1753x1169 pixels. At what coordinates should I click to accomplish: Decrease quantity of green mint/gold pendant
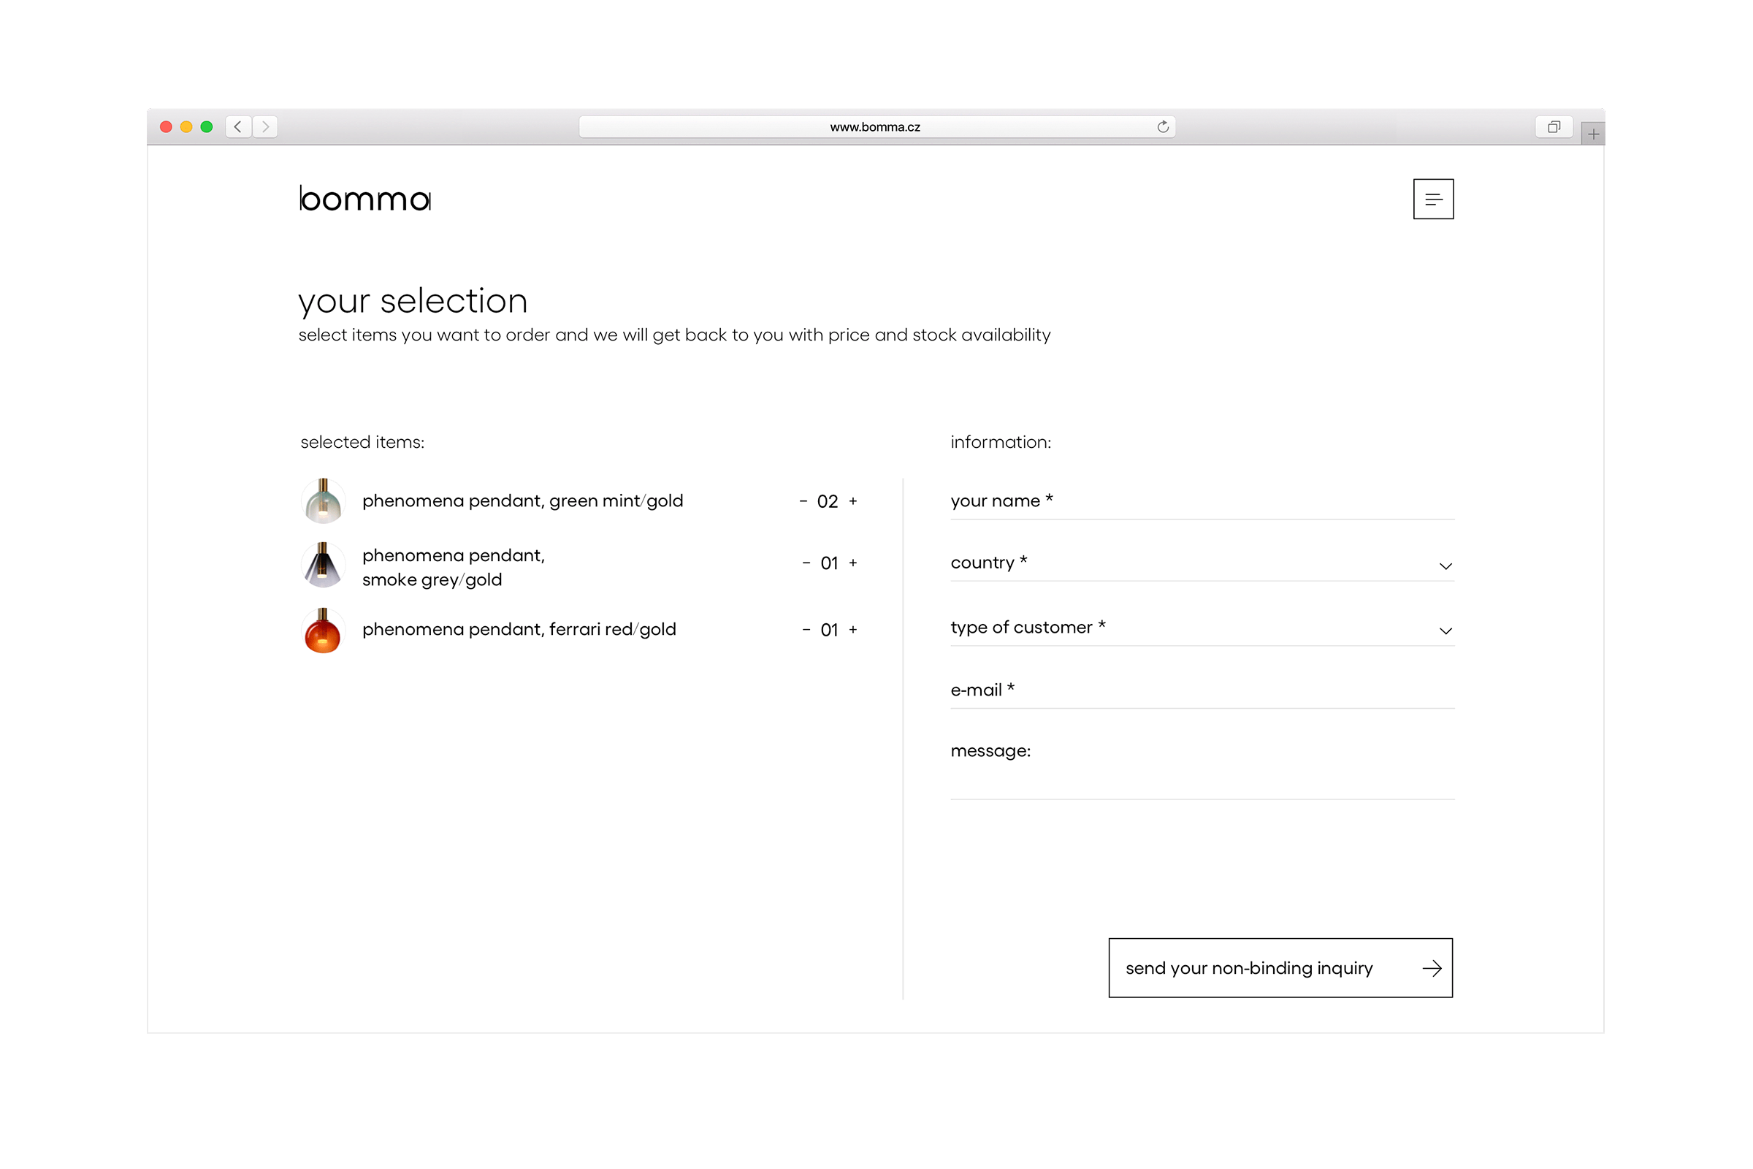pyautogui.click(x=803, y=501)
